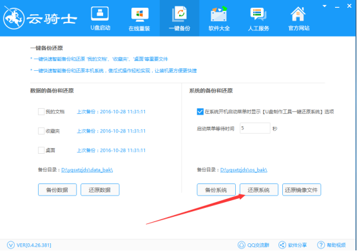Click the 数据的备份和还原 heading
357x251 pixels.
pyautogui.click(x=52, y=91)
